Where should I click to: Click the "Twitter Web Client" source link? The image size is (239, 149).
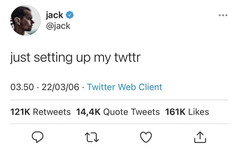(125, 87)
